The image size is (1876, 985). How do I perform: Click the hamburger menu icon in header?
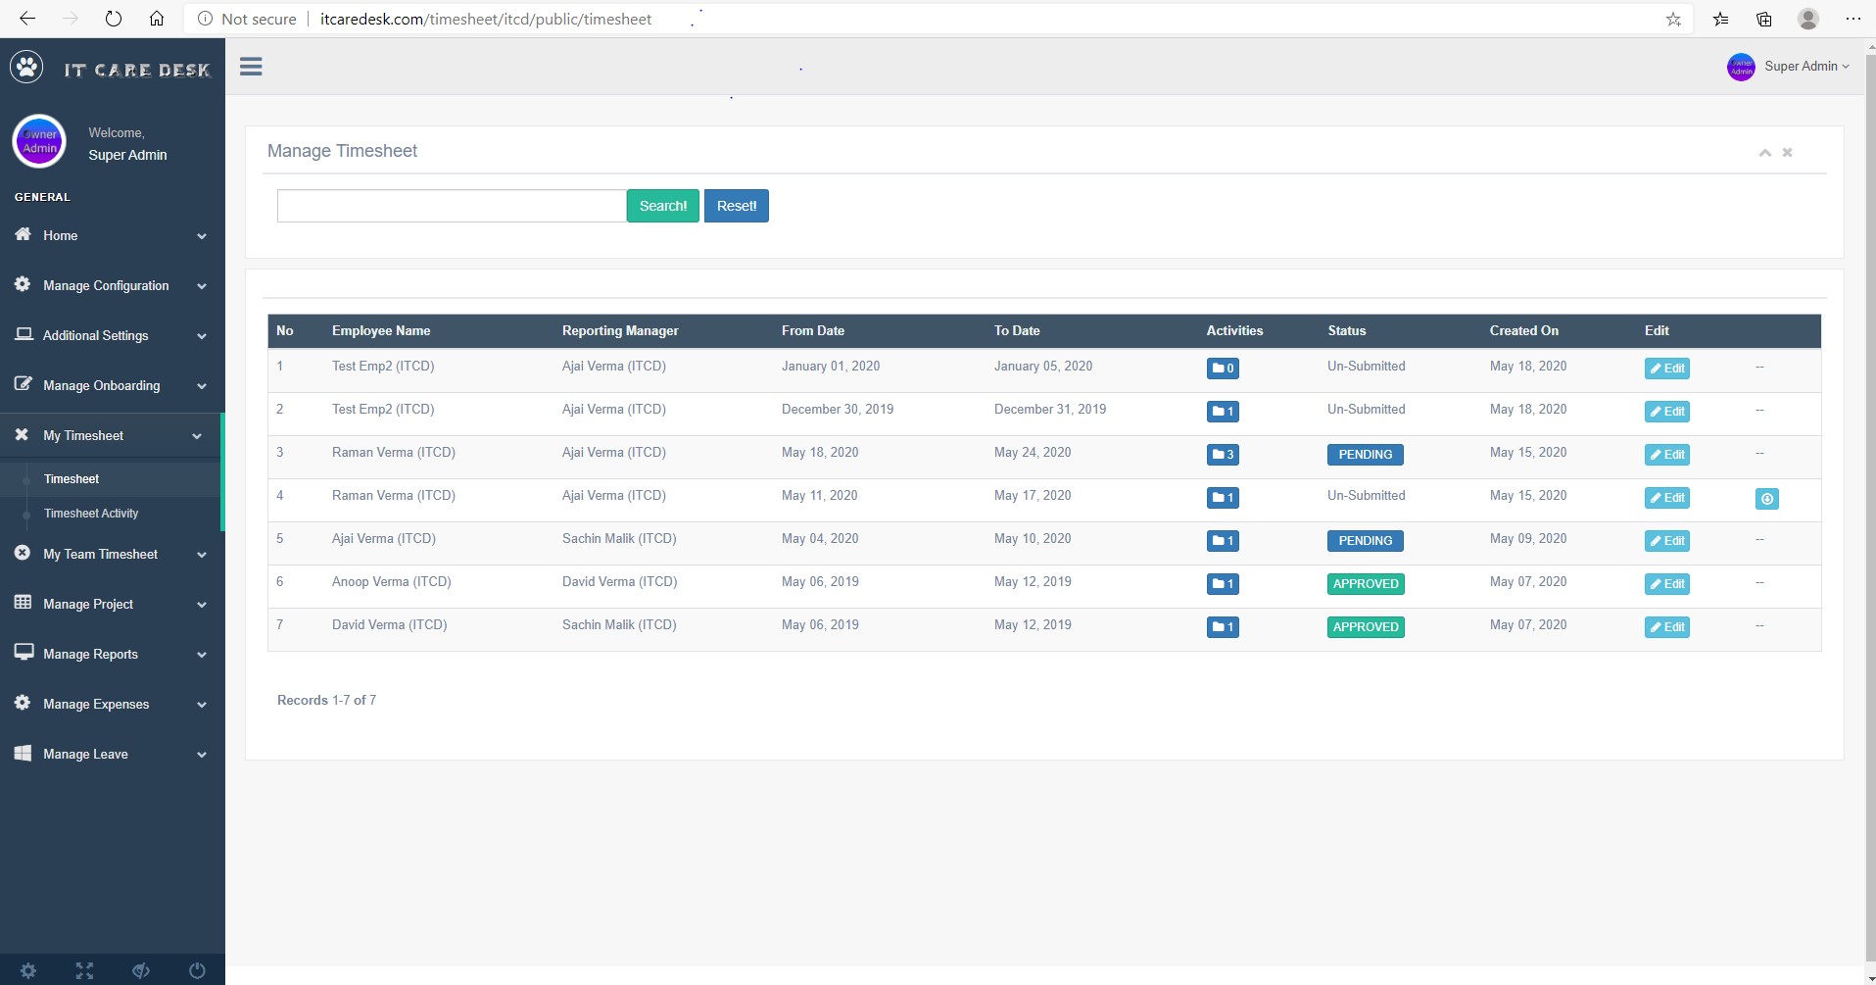[251, 67]
